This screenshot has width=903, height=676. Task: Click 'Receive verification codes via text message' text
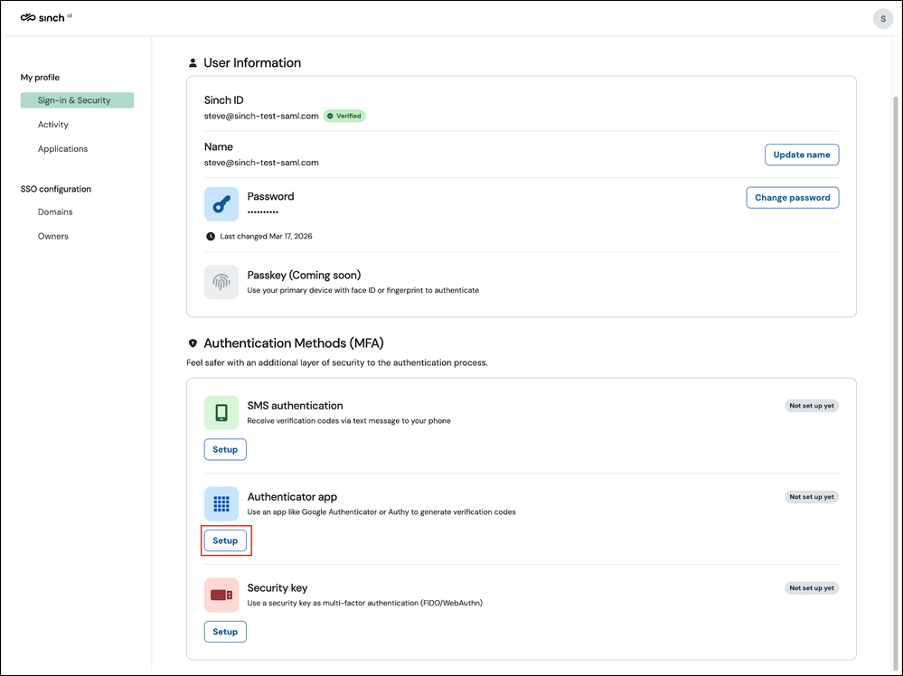[x=348, y=421]
